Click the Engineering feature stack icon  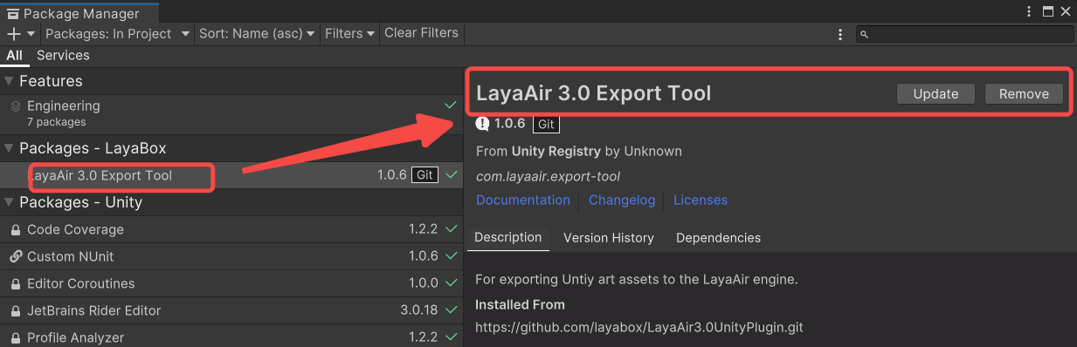tap(16, 106)
